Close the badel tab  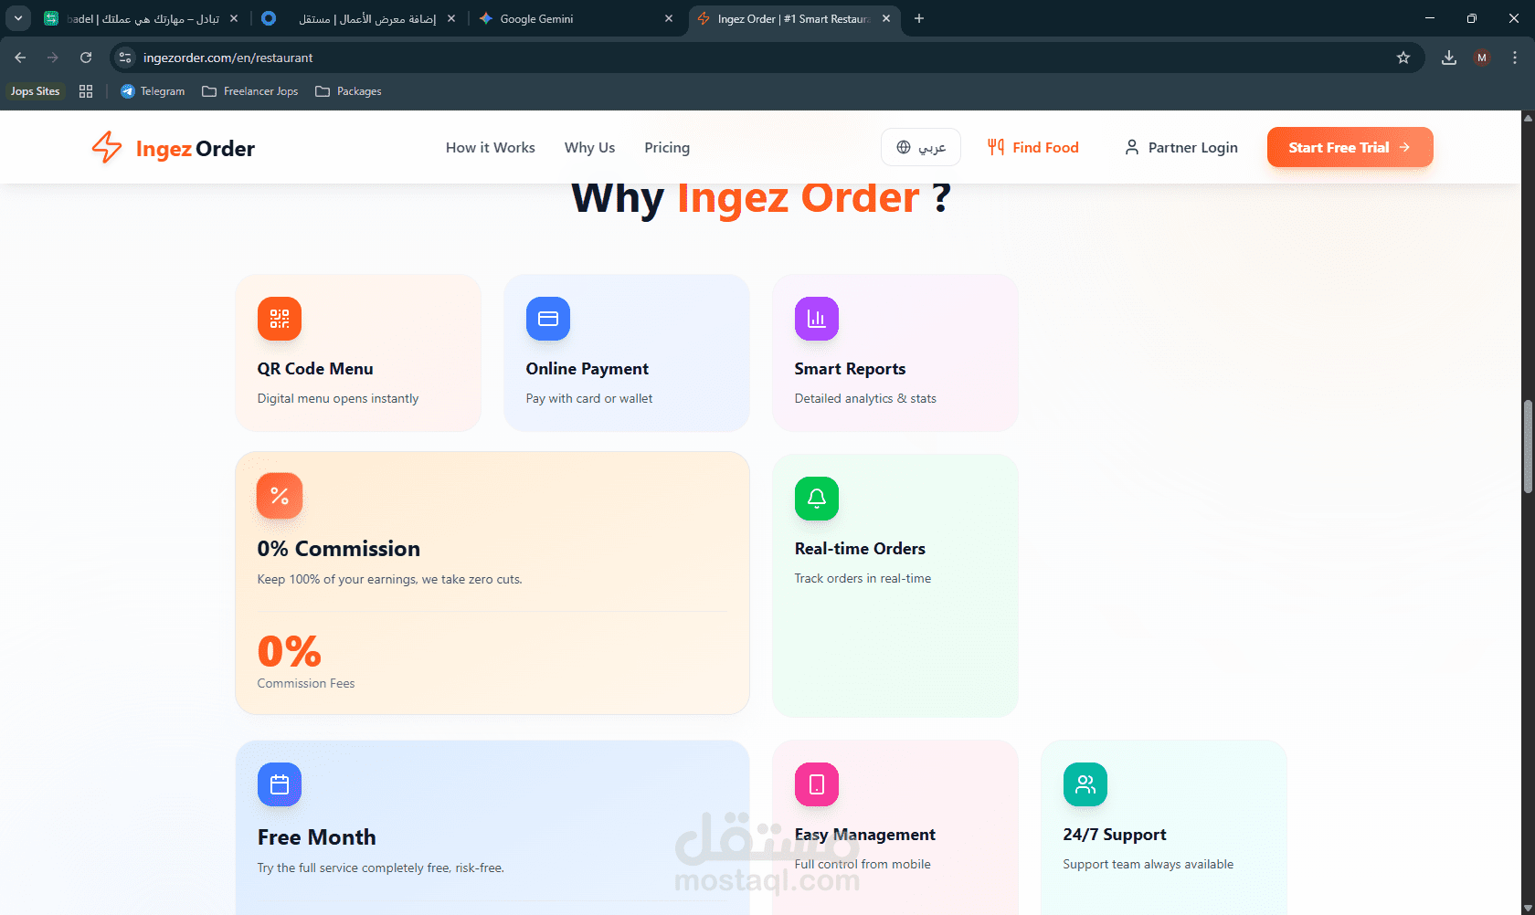[x=234, y=18]
